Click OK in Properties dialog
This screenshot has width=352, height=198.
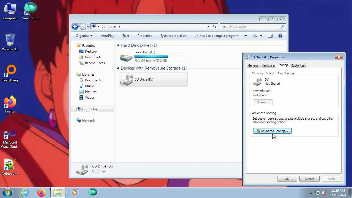[x=287, y=179]
